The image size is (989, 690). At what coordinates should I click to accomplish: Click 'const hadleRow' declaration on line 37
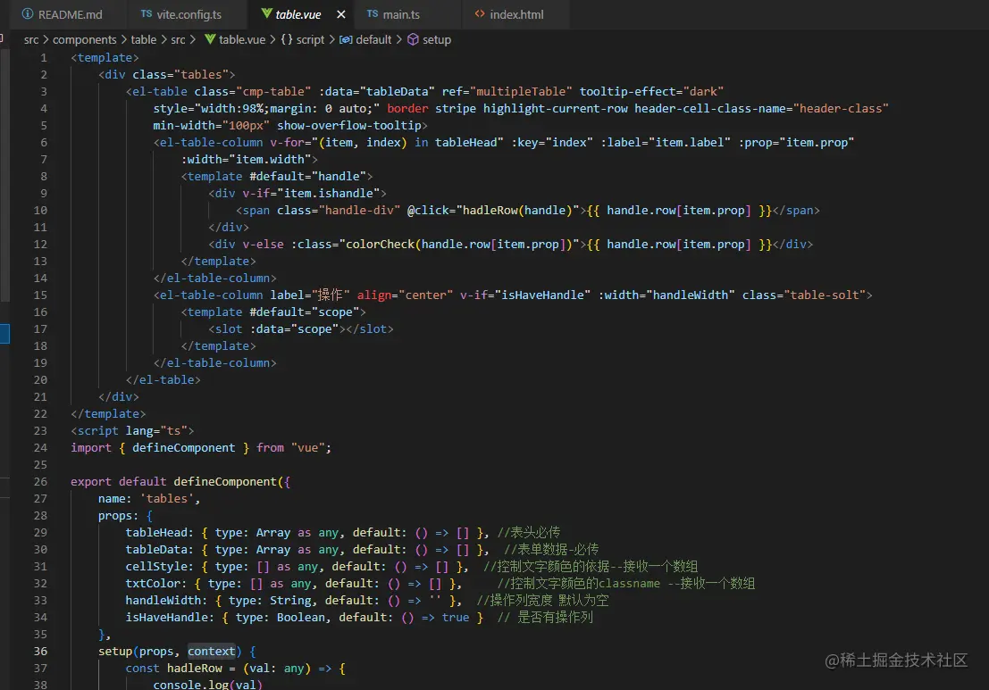point(173,668)
